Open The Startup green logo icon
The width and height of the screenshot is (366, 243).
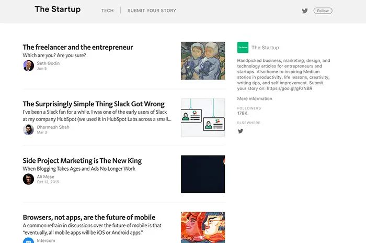(243, 48)
